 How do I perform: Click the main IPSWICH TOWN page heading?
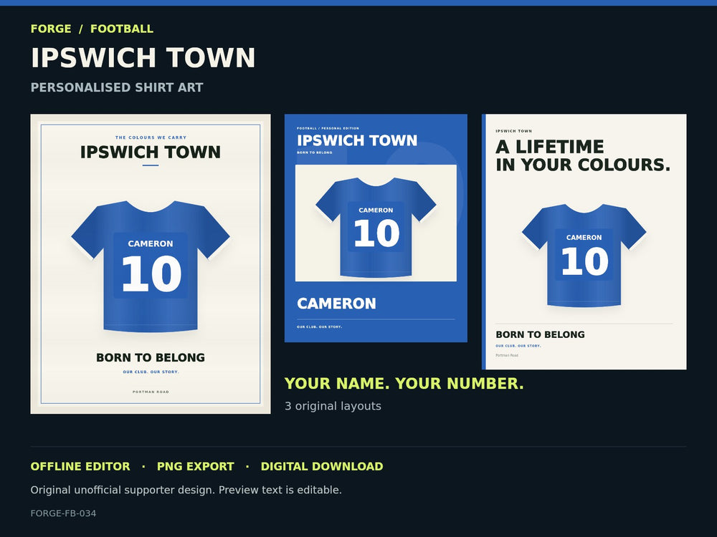click(143, 58)
